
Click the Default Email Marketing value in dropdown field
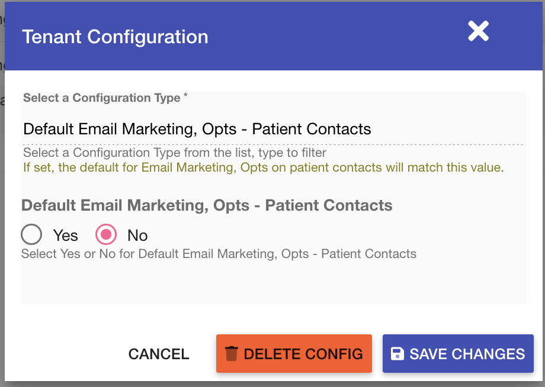[x=197, y=129]
